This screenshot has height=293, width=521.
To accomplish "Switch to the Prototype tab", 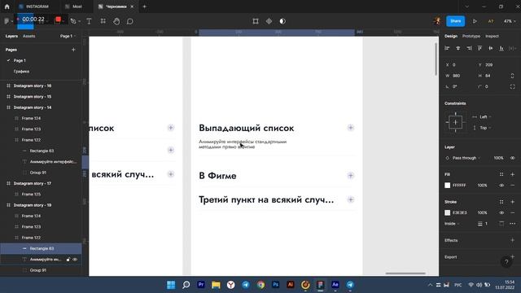I will (471, 36).
